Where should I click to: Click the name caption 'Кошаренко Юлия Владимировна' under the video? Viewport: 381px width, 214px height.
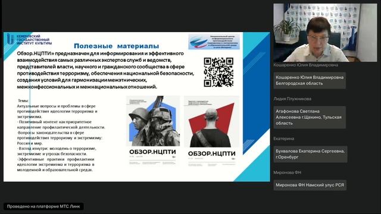click(x=305, y=65)
